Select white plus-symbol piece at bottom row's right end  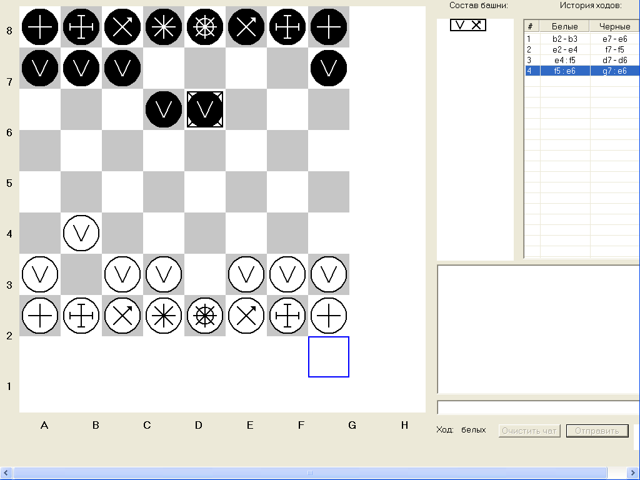pos(329,316)
